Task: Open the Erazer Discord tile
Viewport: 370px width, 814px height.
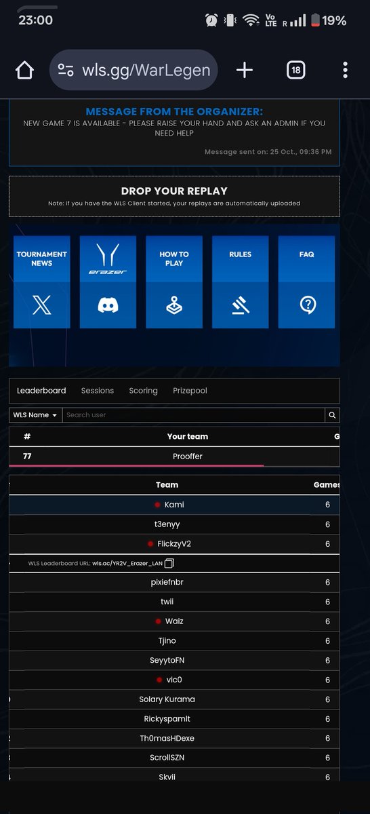Action: [x=108, y=282]
